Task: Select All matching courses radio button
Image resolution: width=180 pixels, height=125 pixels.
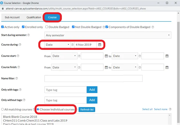Action: [x=2, y=109]
